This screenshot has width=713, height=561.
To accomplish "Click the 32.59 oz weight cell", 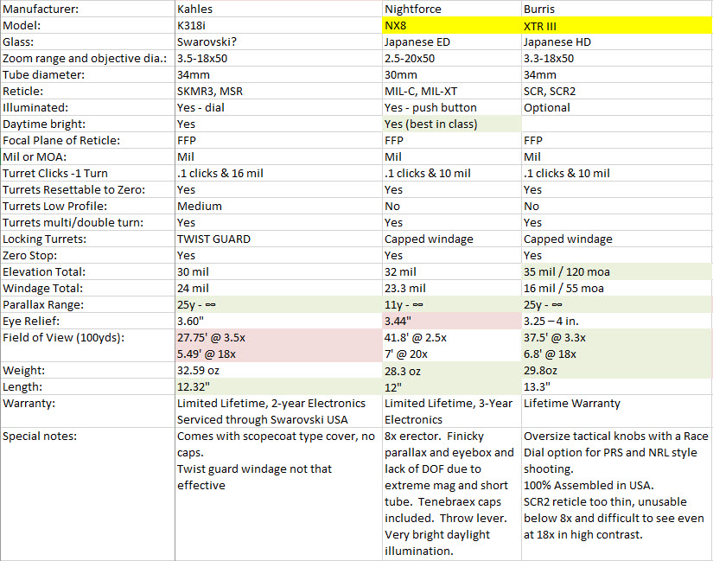I will [x=277, y=371].
